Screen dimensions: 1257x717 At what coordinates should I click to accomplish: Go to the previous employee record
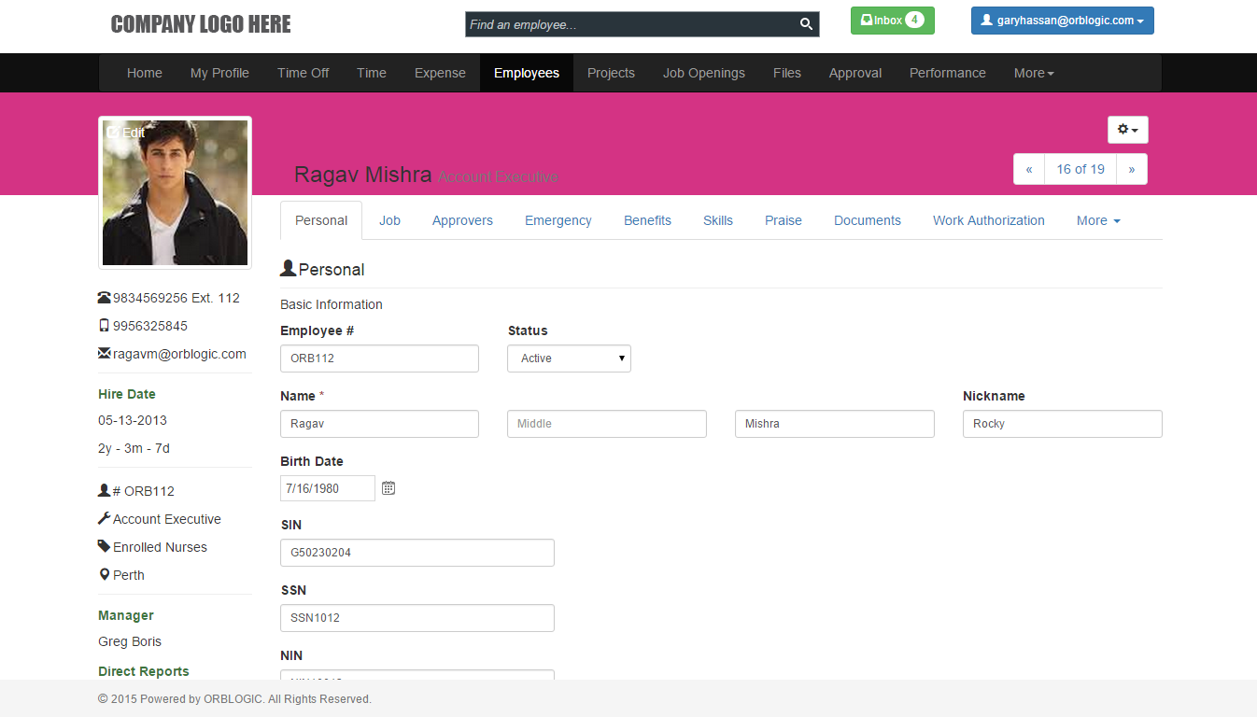click(1029, 169)
